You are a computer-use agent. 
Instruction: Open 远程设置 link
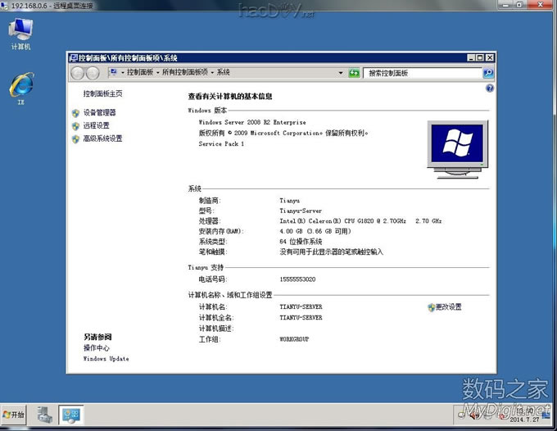point(96,125)
